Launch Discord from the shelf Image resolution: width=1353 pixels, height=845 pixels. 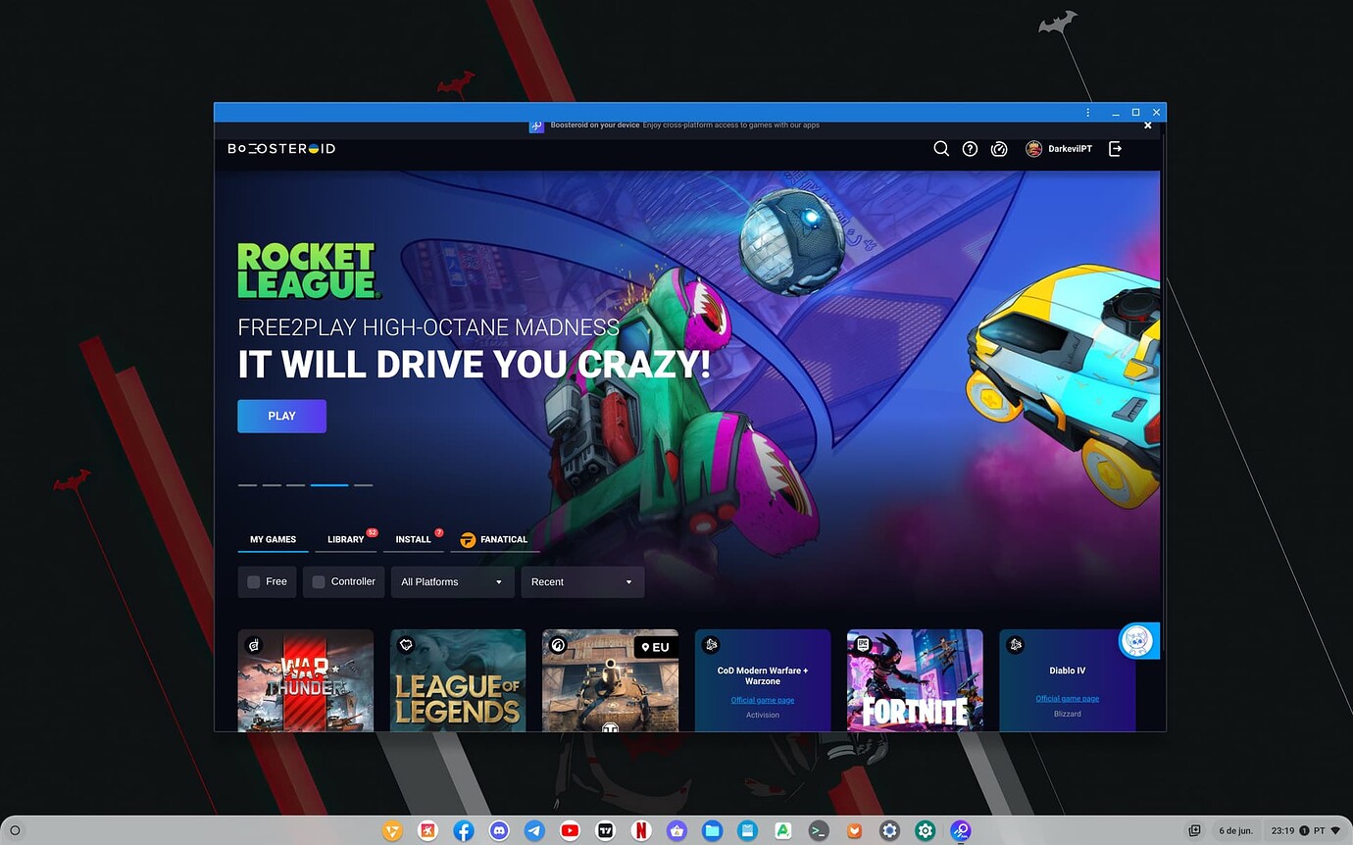[x=499, y=830]
